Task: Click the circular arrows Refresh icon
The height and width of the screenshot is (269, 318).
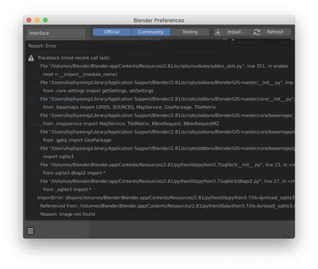Action: tap(257, 32)
